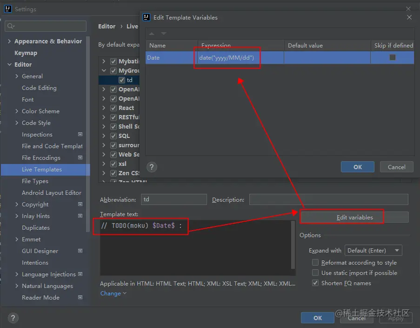Select Keymap in settings tree
This screenshot has width=420, height=328.
point(26,53)
